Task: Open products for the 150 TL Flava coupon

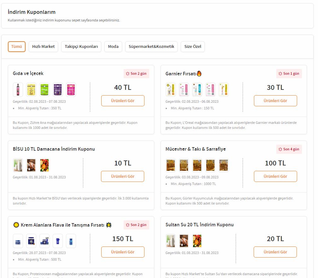Action: [x=123, y=252]
